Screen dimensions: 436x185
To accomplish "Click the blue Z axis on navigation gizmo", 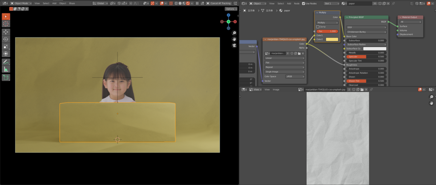I will [229, 16].
